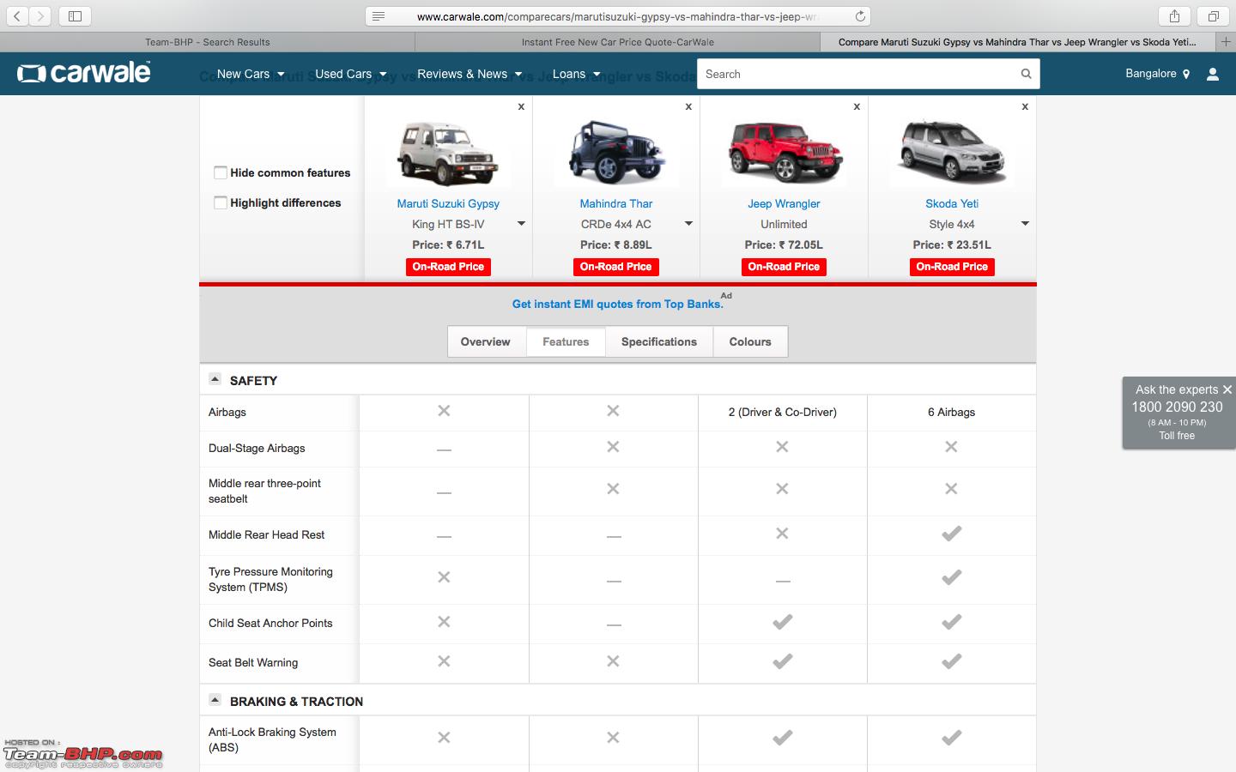Open Used Cars dropdown menu
The height and width of the screenshot is (772, 1236).
click(350, 74)
